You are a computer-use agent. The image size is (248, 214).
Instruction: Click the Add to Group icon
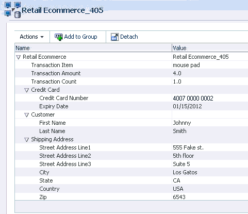59,37
